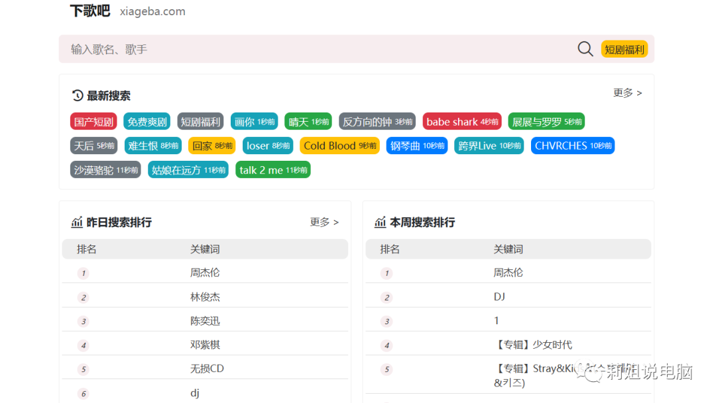Click the 最新搜索 history icon
Screen dimensions: 716x403
click(78, 95)
